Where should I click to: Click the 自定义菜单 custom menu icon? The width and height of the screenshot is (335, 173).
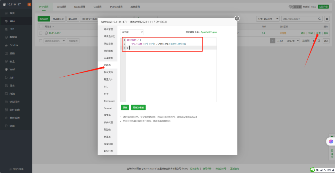[x=10, y=169]
